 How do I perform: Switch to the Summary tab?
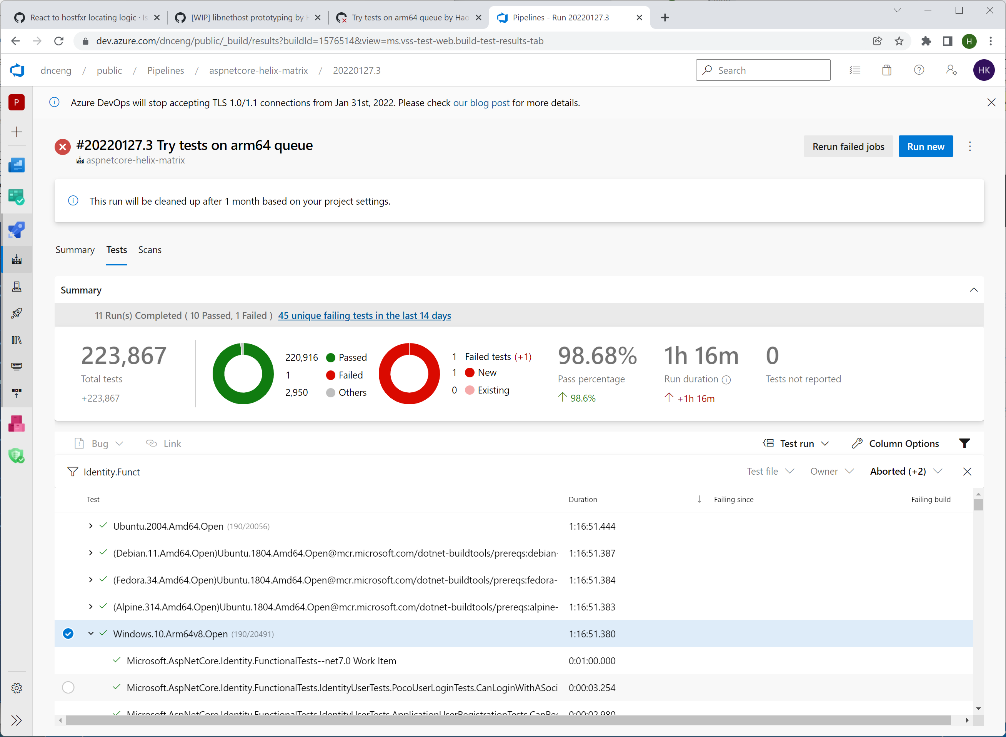click(x=75, y=250)
